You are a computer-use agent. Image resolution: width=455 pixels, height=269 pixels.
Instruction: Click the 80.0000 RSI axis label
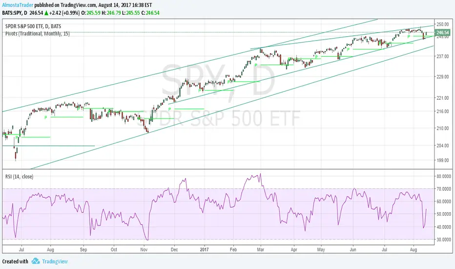click(444, 176)
